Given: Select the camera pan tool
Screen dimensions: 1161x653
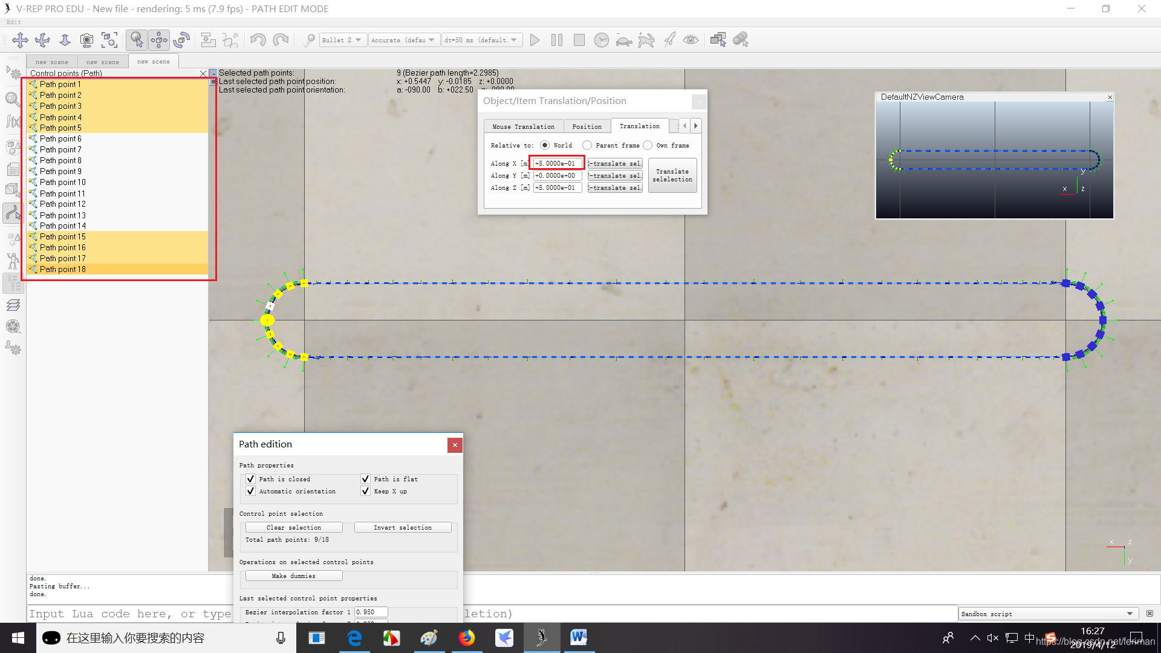Looking at the screenshot, I should pyautogui.click(x=20, y=40).
